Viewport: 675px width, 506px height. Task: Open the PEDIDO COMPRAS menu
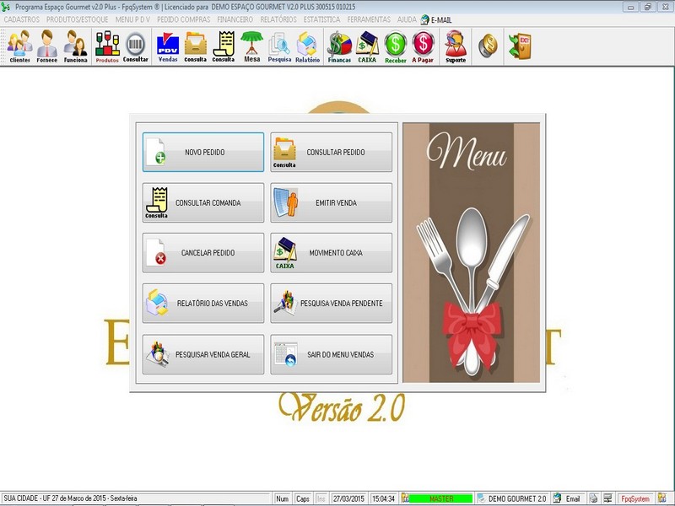click(183, 19)
